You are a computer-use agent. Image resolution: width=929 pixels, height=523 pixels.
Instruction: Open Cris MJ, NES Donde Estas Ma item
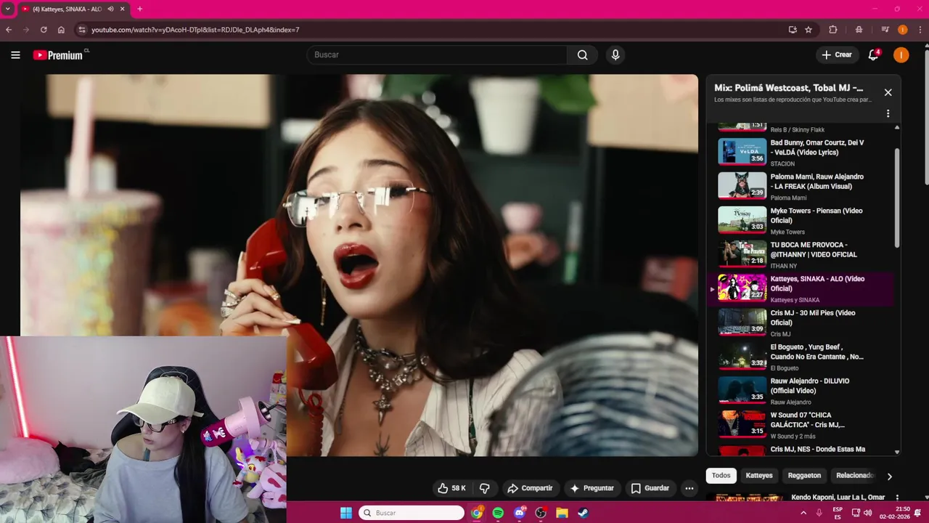(801, 449)
